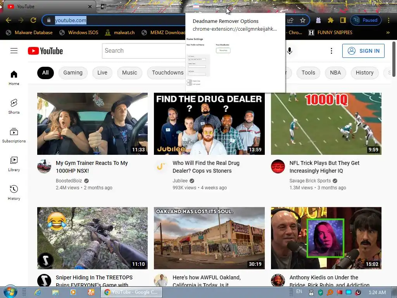397x298 pixels.
Task: Bookmark this page with the star icon
Action: pyautogui.click(x=302, y=20)
